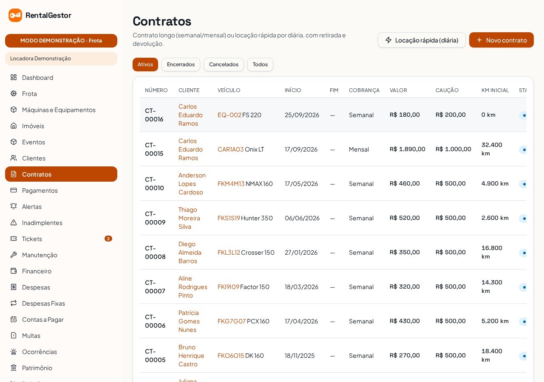The height and width of the screenshot is (382, 544).
Task: Click the Tickets ticket icon
Action: point(14,239)
